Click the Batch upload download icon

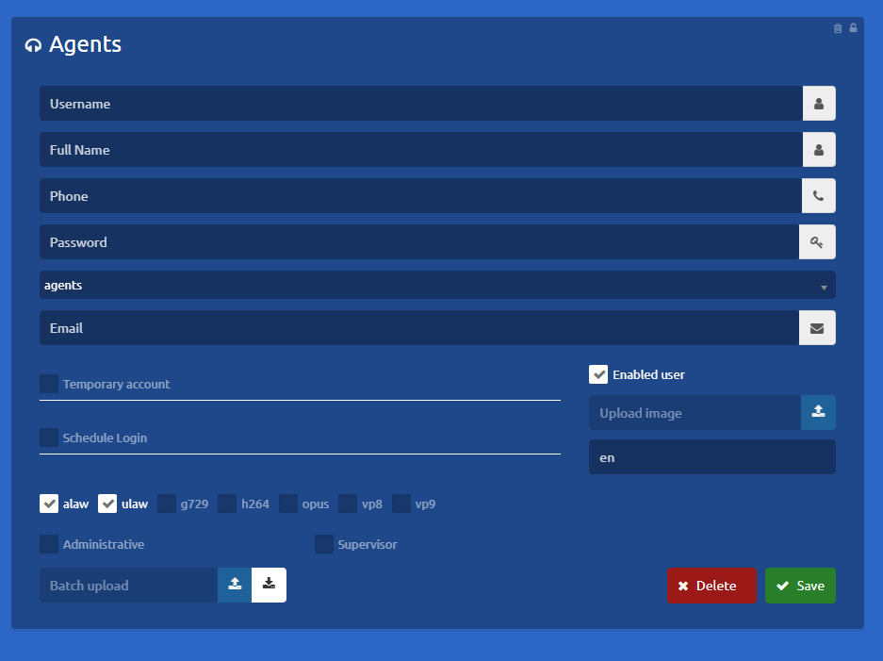269,585
